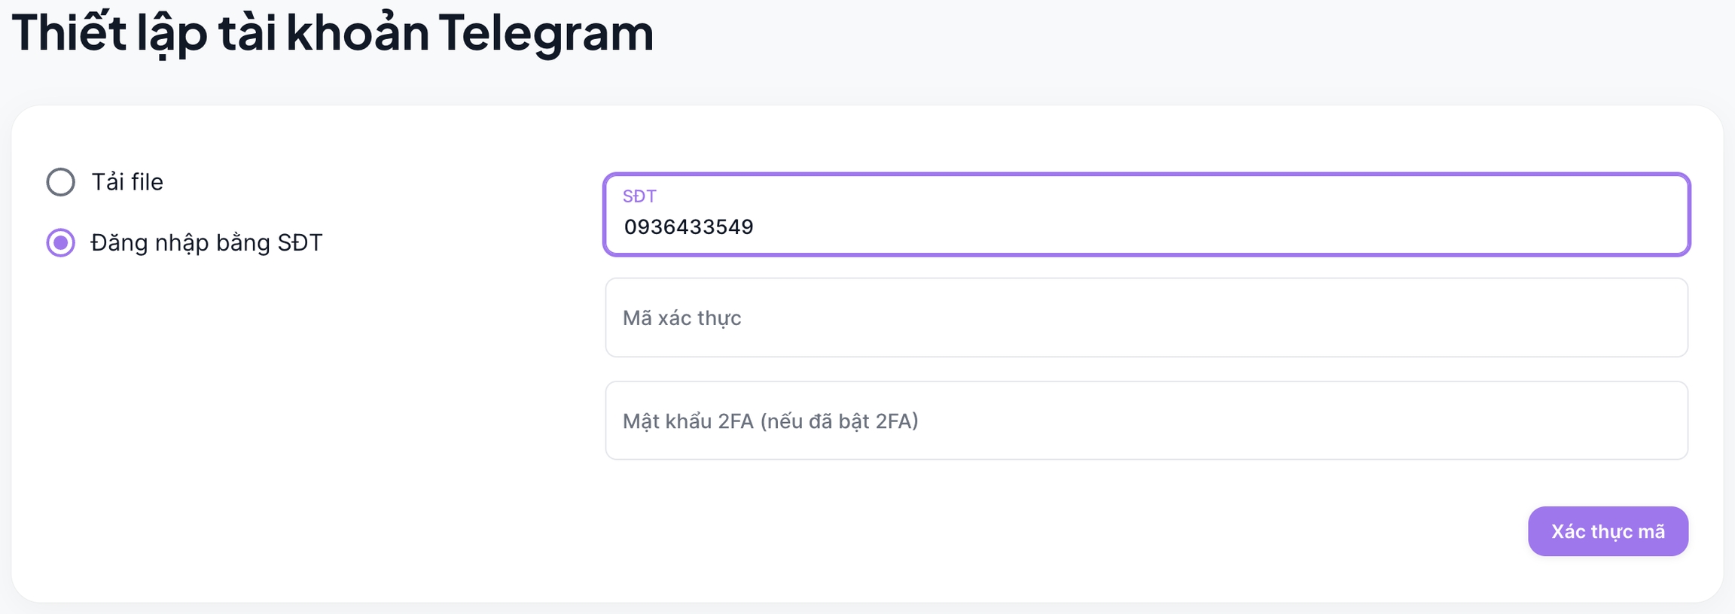Click the "Tải file" option label text
This screenshot has height=614, width=1735.
[x=127, y=182]
